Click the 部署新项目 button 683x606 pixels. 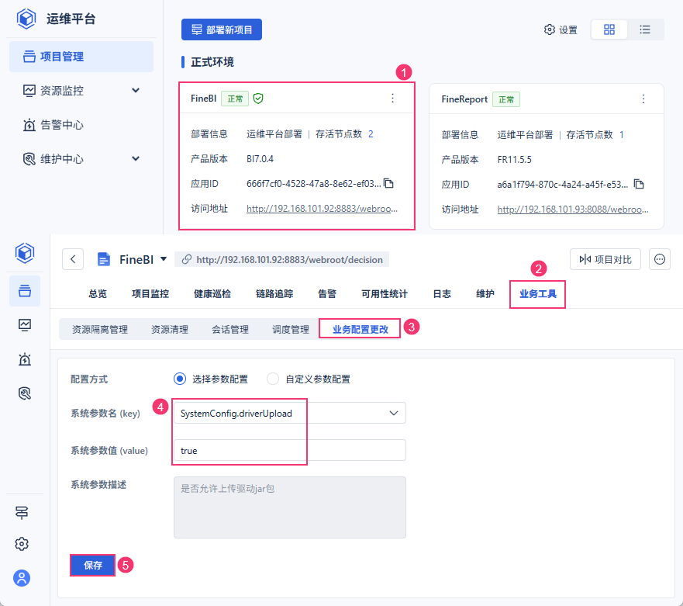(x=221, y=29)
